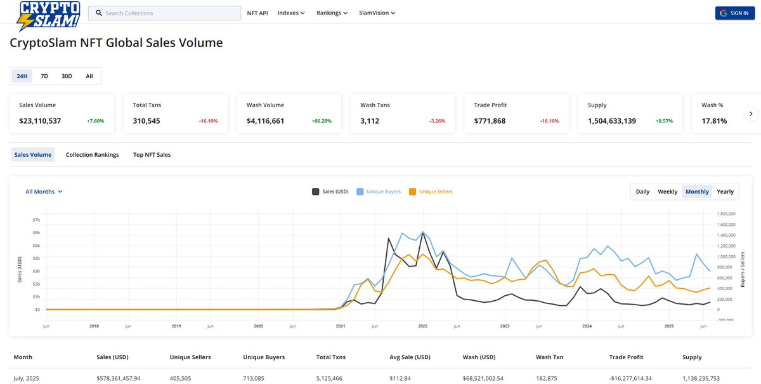
Task: Open the NFT API link
Action: pos(257,13)
